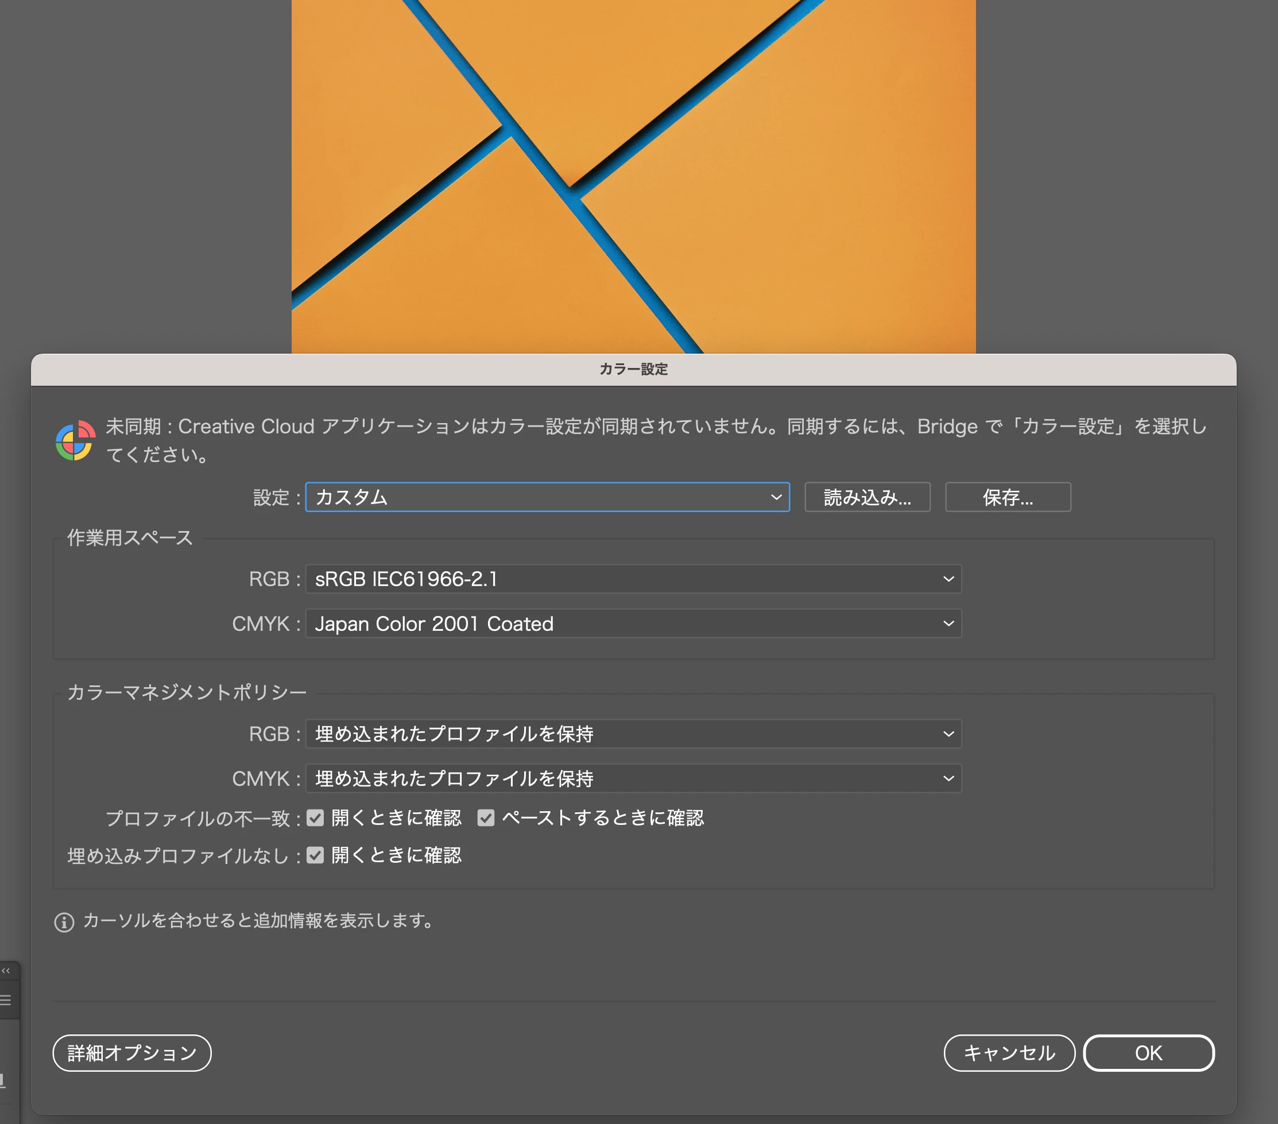Open the 設定 カスタム dropdown

tap(547, 497)
